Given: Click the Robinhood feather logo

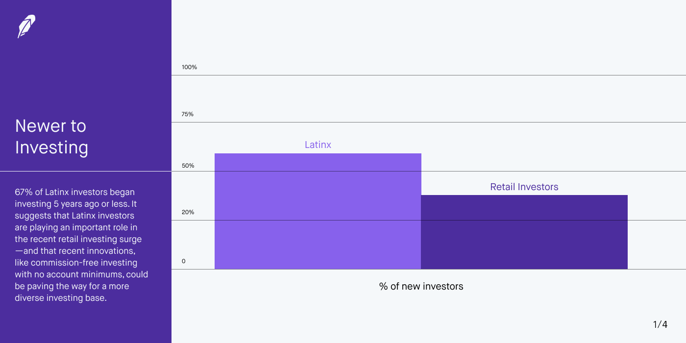Looking at the screenshot, I should 26,26.
